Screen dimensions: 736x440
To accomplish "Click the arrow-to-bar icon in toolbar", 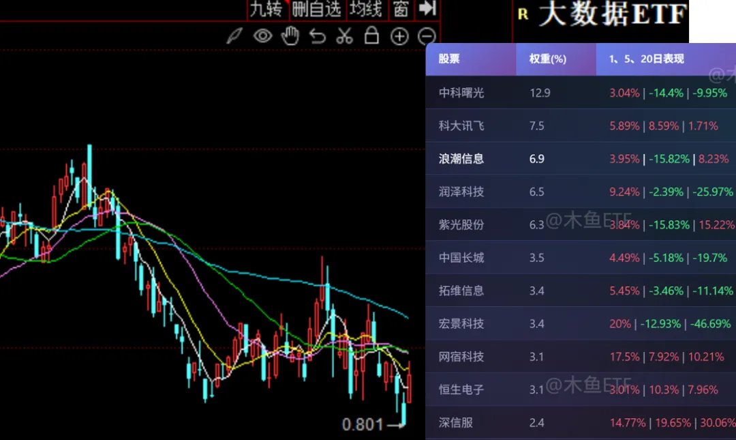I will 427,8.
